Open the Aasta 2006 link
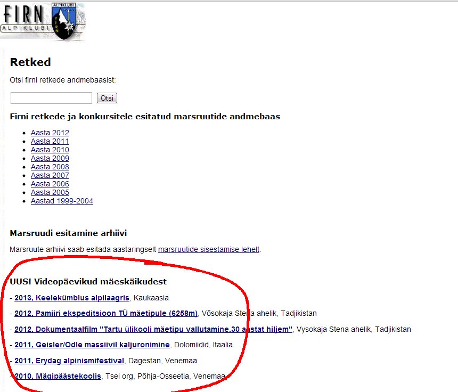458x392 pixels. click(x=50, y=184)
